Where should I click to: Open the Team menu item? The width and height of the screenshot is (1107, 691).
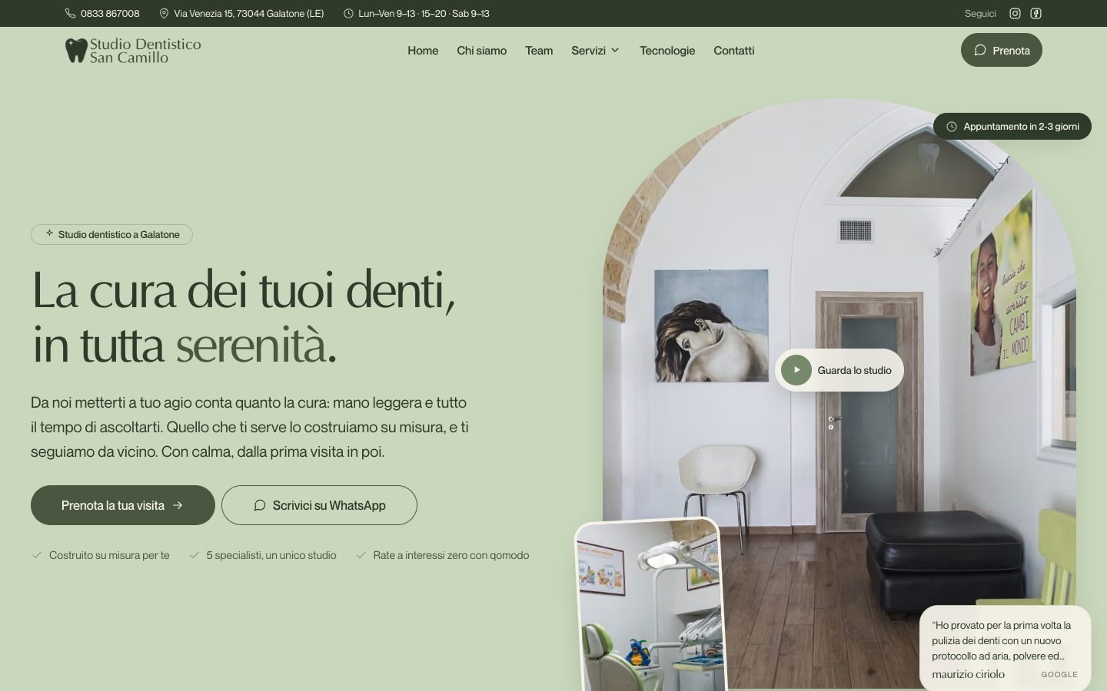coord(539,51)
